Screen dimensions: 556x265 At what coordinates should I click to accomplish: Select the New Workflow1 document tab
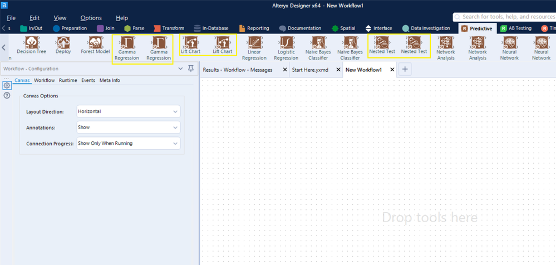(x=363, y=70)
